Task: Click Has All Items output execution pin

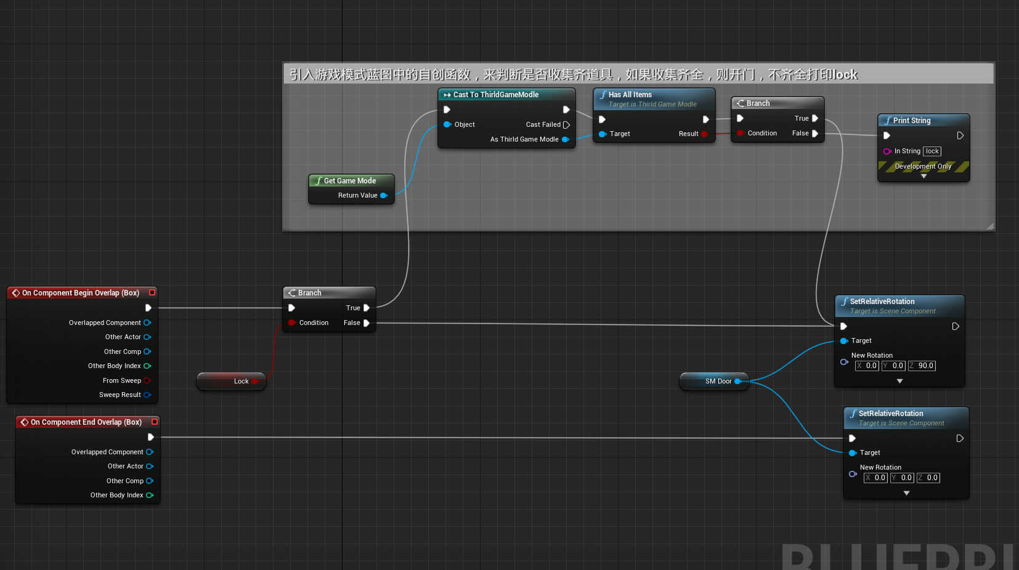Action: tap(706, 119)
